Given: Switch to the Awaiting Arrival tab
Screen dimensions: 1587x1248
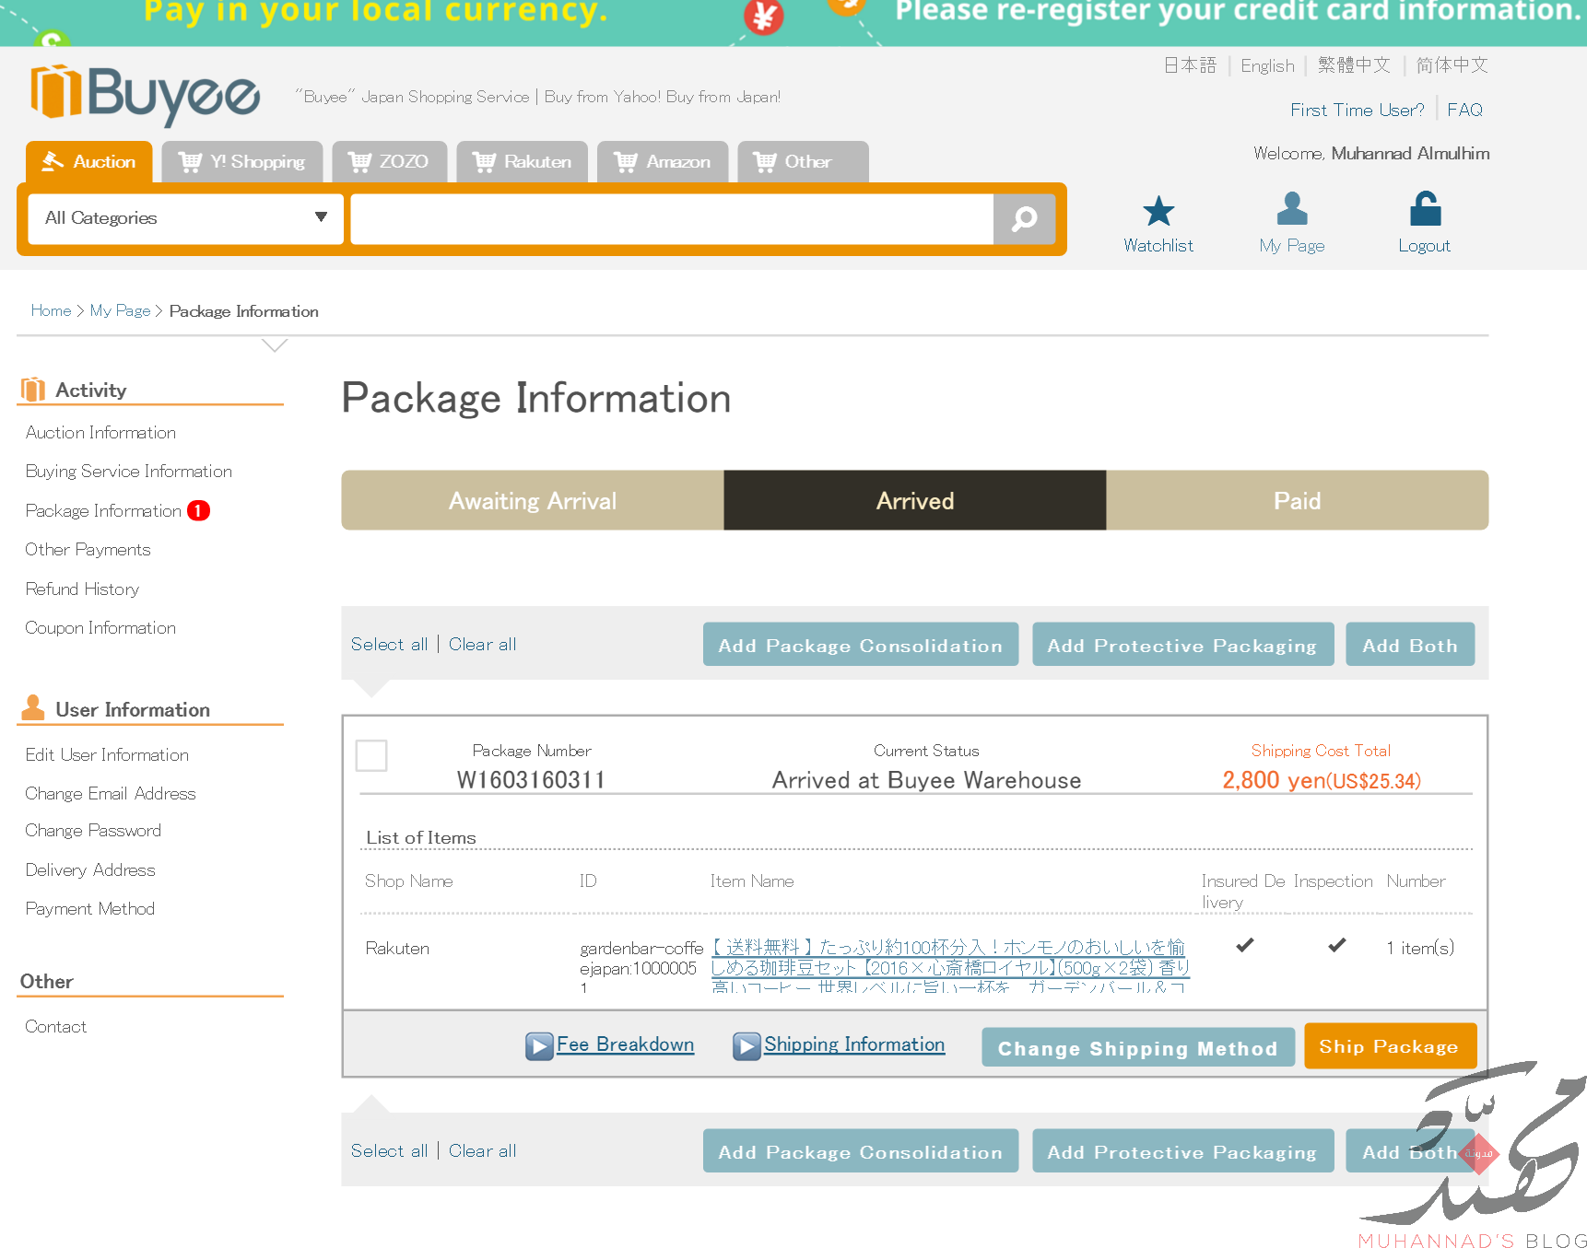Looking at the screenshot, I should point(532,501).
